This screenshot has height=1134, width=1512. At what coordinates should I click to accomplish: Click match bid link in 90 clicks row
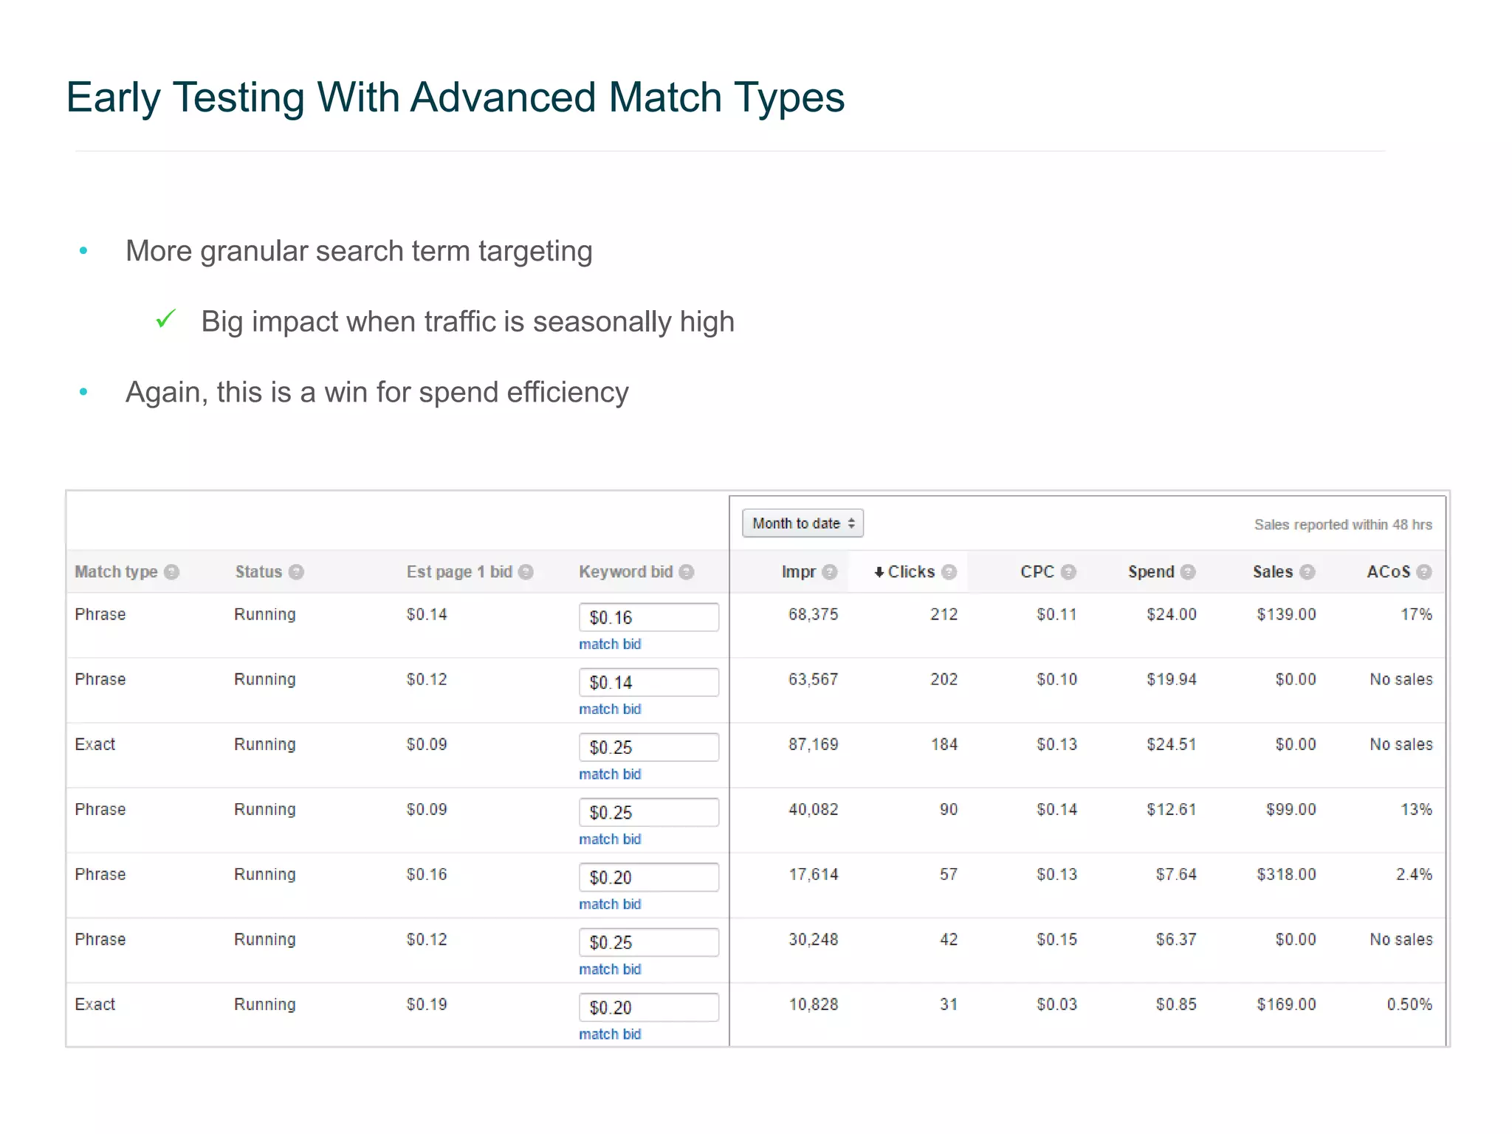[610, 839]
